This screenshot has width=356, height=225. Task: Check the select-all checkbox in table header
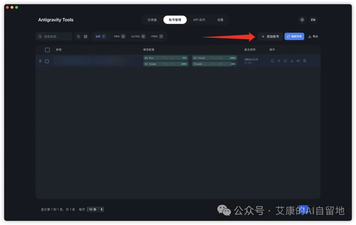pyautogui.click(x=47, y=50)
